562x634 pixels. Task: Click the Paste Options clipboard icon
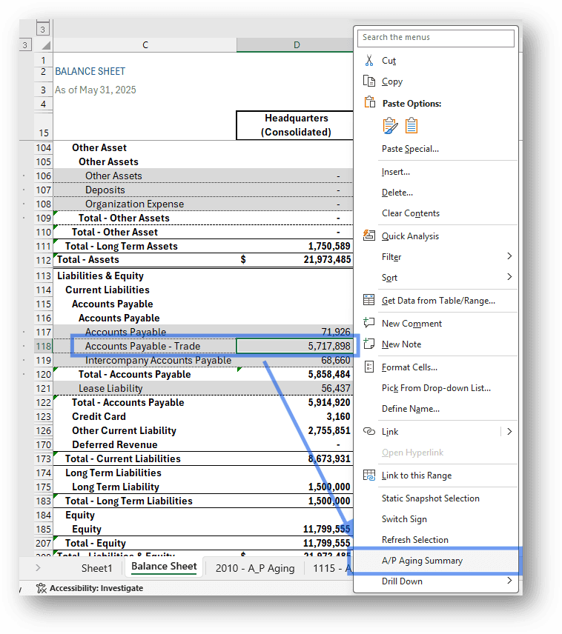pyautogui.click(x=370, y=102)
